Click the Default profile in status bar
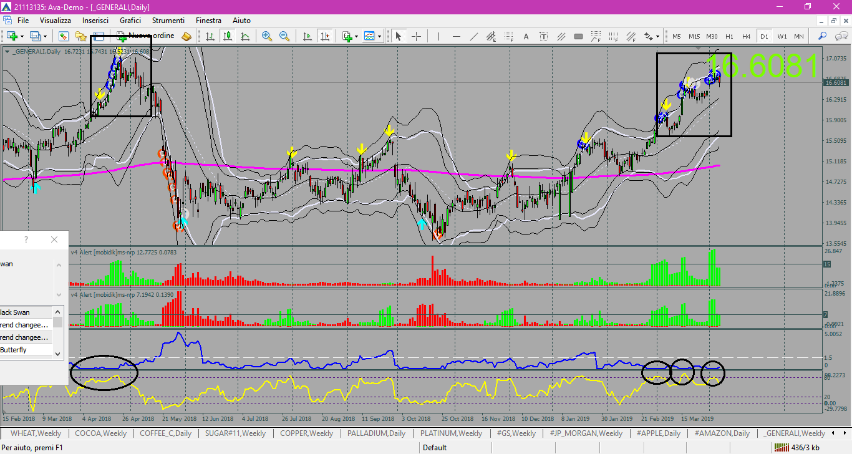This screenshot has width=852, height=454. (434, 447)
